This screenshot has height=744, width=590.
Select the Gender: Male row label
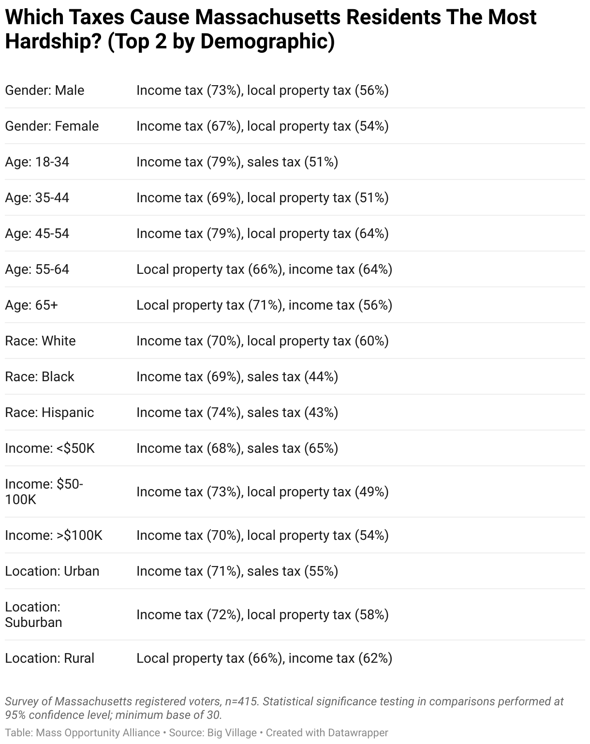[44, 90]
